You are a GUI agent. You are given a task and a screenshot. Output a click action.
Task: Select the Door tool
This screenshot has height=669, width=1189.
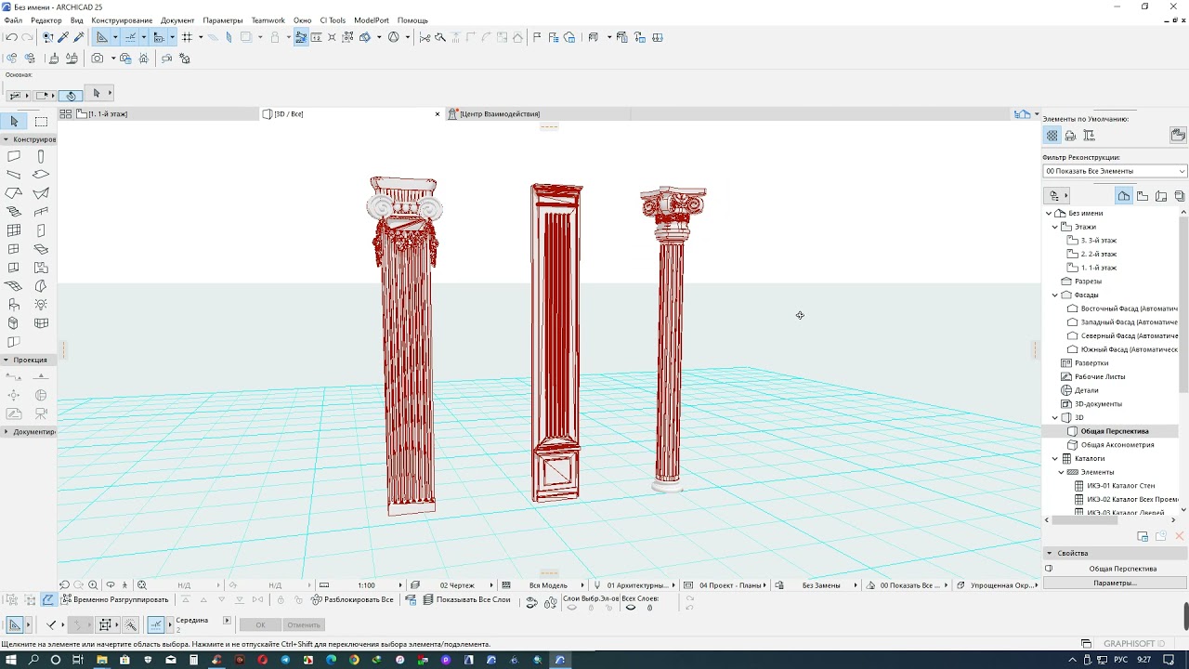(x=41, y=230)
